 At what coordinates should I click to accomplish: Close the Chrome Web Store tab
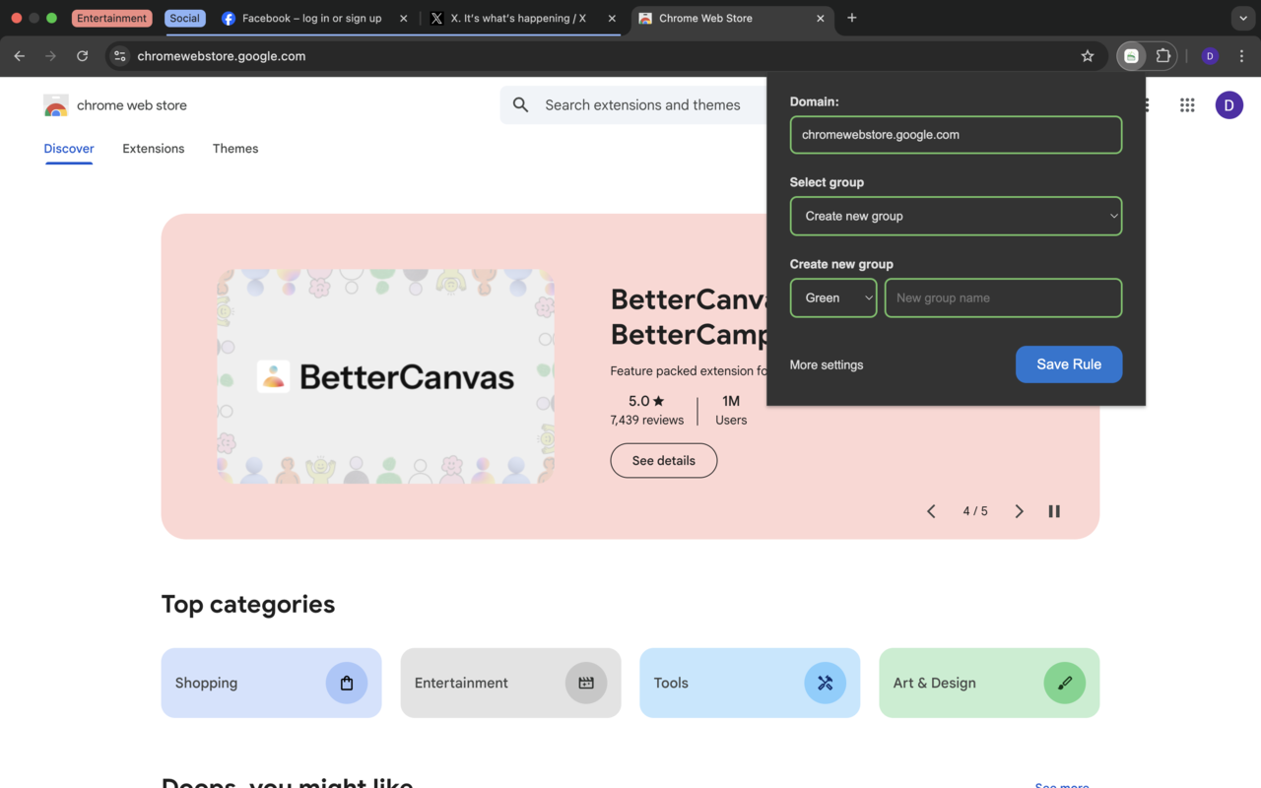tap(821, 18)
